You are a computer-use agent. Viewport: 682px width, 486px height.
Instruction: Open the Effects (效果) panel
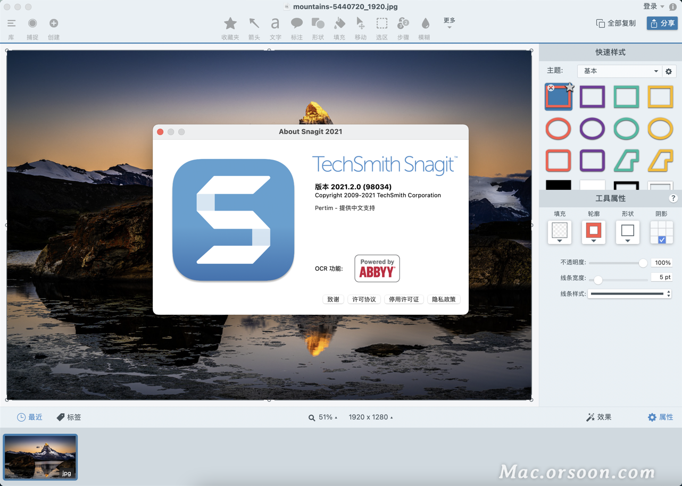pos(599,417)
